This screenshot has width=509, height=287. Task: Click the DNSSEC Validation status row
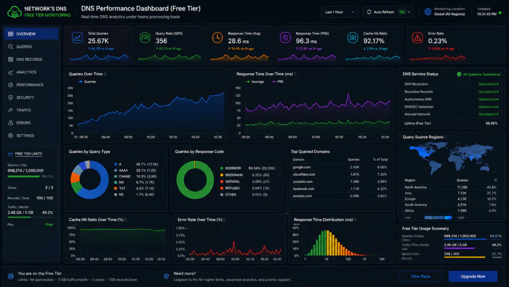click(451, 107)
